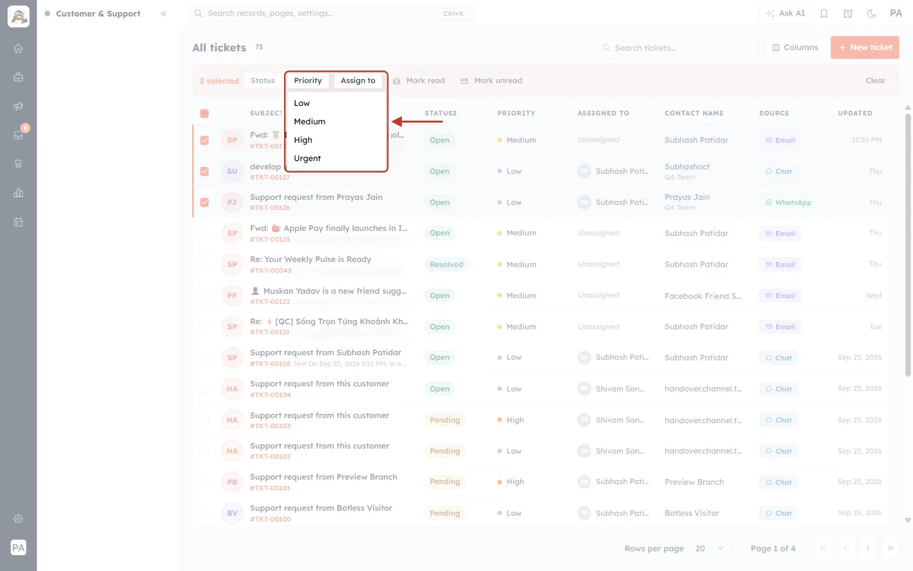Click the PA avatar at the sidebar bottom
Image resolution: width=913 pixels, height=571 pixels.
pos(18,548)
